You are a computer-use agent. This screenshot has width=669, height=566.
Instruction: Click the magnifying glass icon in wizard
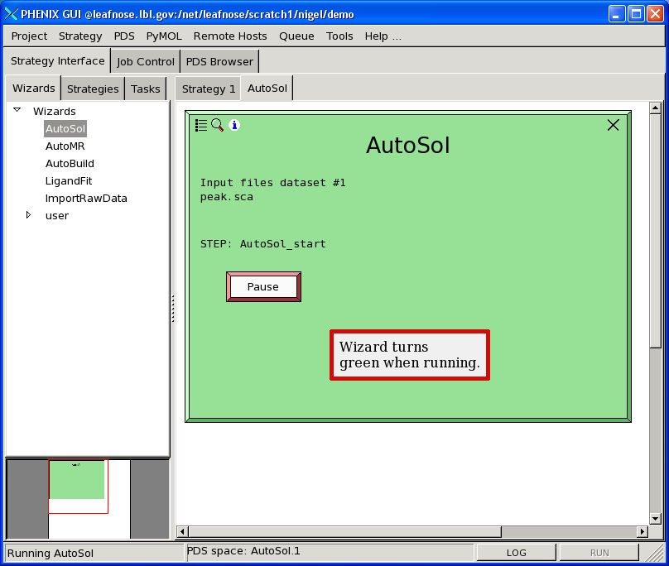pyautogui.click(x=217, y=125)
